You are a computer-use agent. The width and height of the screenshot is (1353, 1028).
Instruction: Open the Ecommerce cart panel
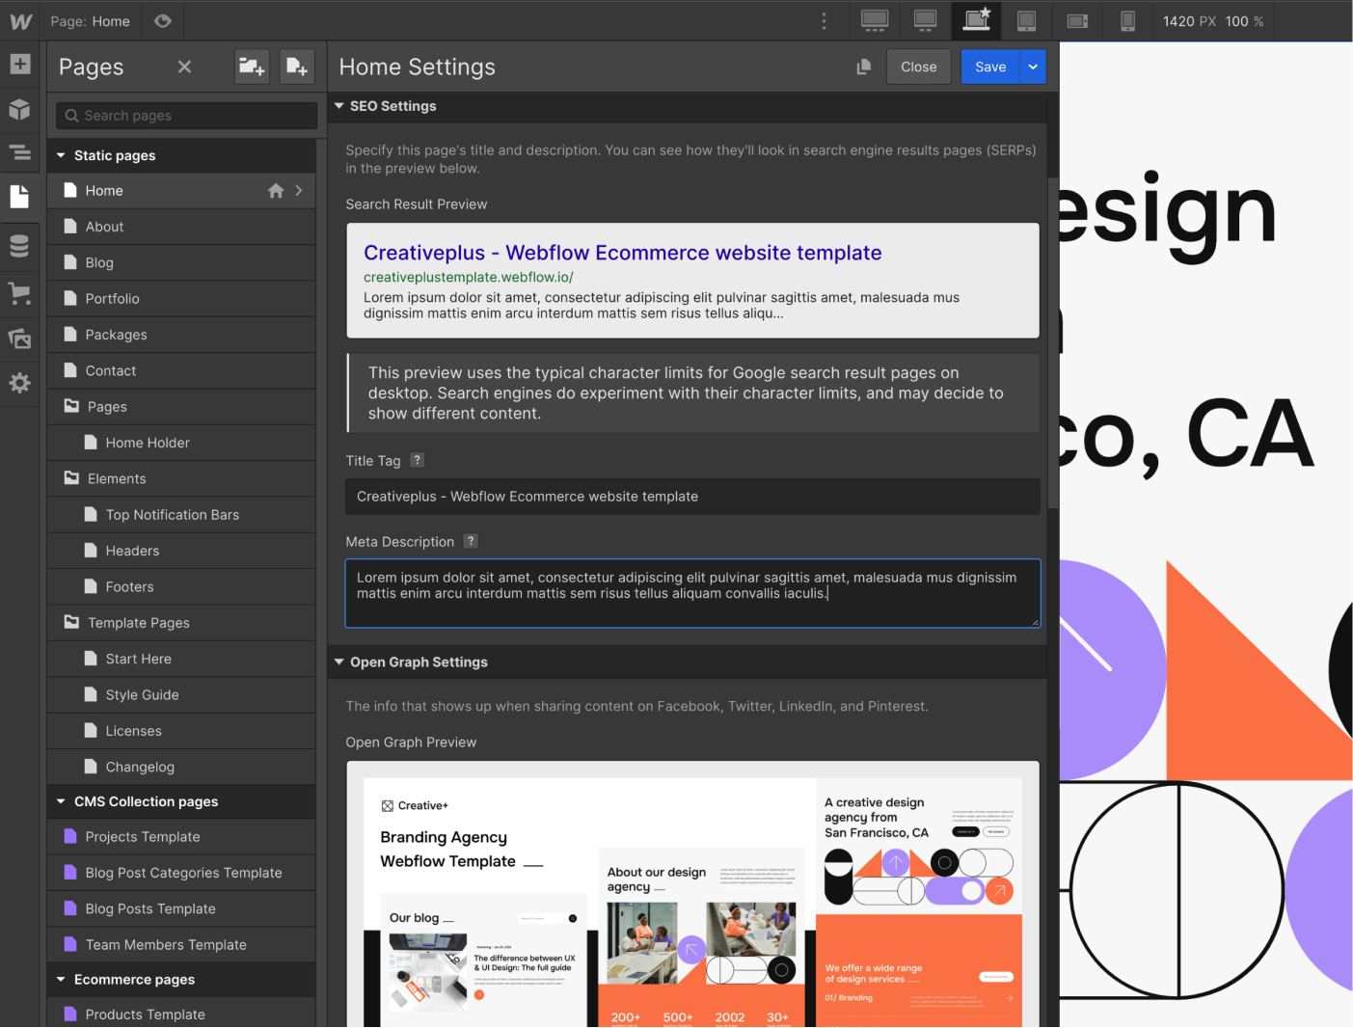click(x=20, y=293)
